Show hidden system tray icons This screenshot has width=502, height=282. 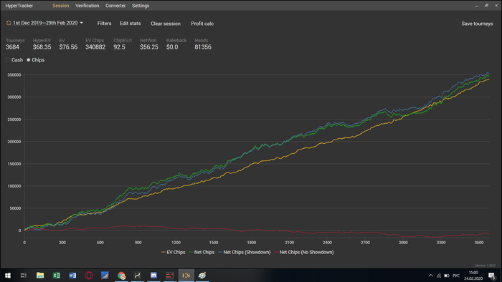point(430,276)
